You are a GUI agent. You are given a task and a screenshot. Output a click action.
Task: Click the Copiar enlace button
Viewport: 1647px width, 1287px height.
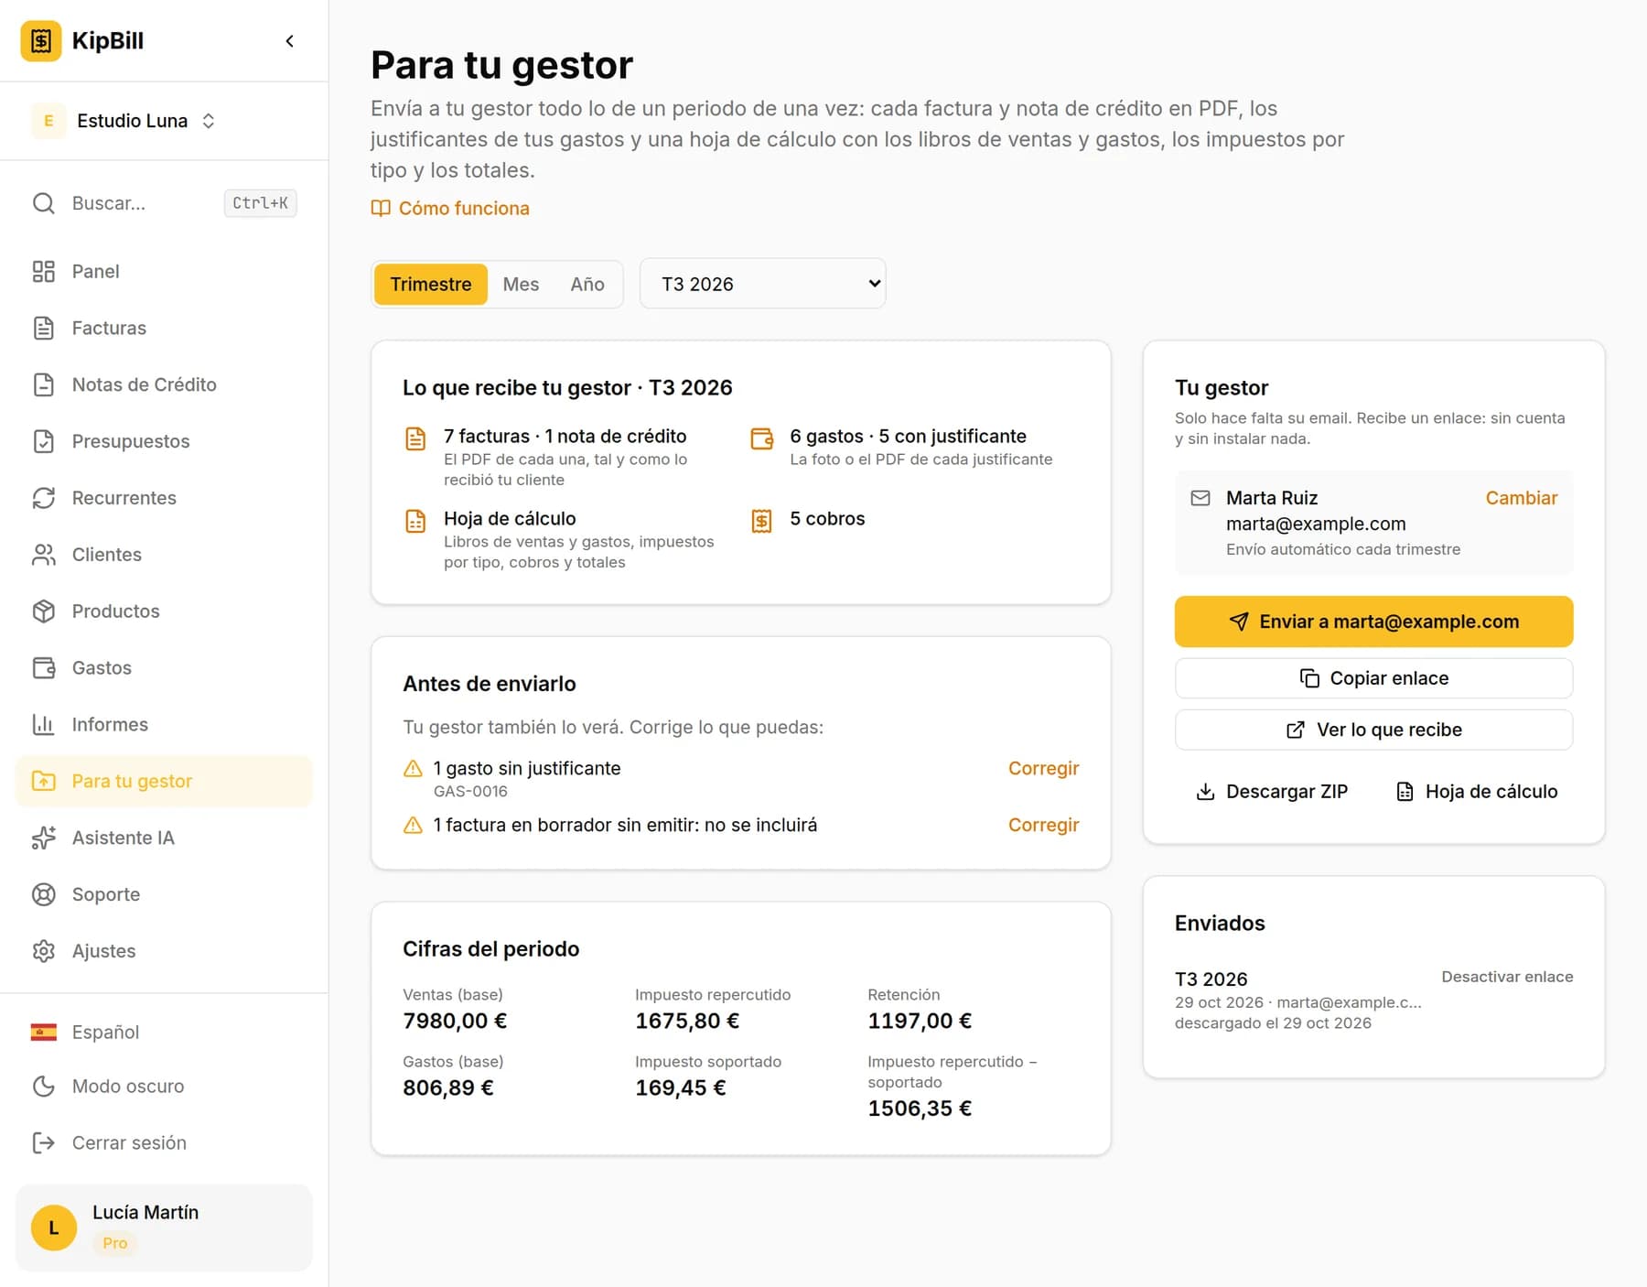click(x=1373, y=678)
